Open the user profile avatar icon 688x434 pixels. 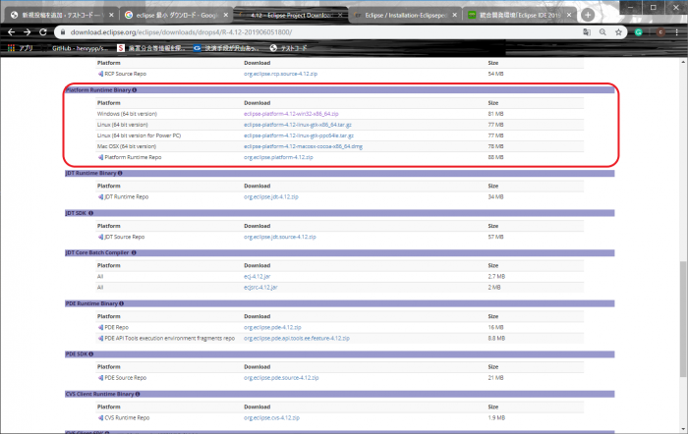coord(660,32)
